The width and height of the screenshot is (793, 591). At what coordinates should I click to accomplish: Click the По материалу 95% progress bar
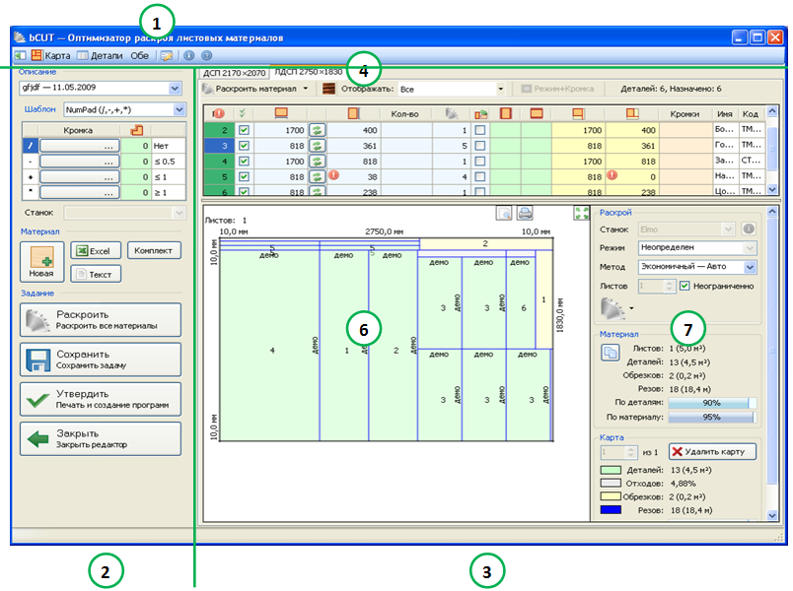[x=712, y=418]
